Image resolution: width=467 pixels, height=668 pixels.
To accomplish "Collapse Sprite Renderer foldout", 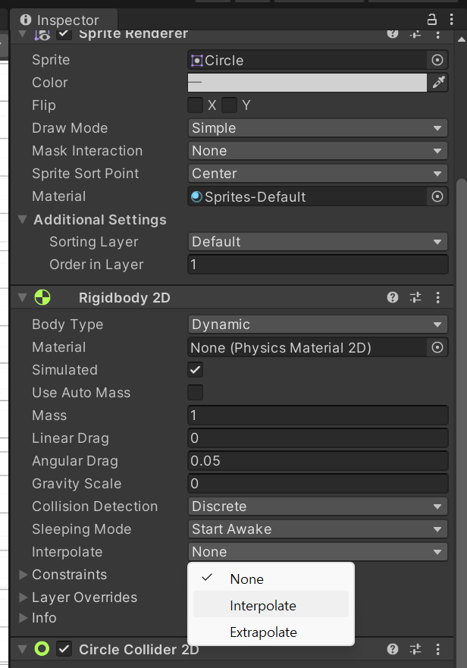I will pyautogui.click(x=23, y=33).
